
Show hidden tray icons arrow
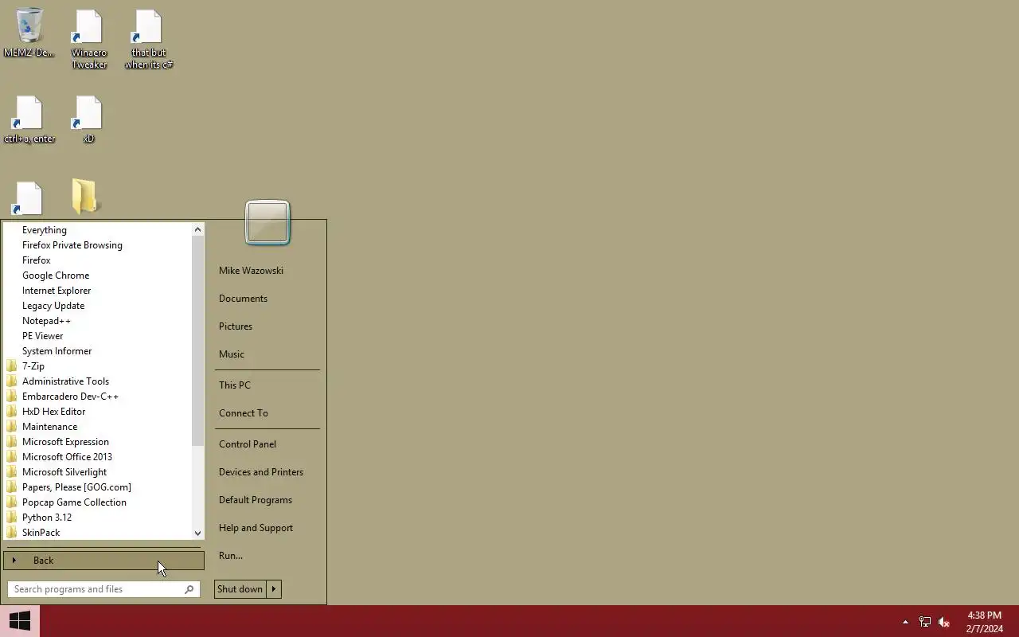pyautogui.click(x=905, y=622)
